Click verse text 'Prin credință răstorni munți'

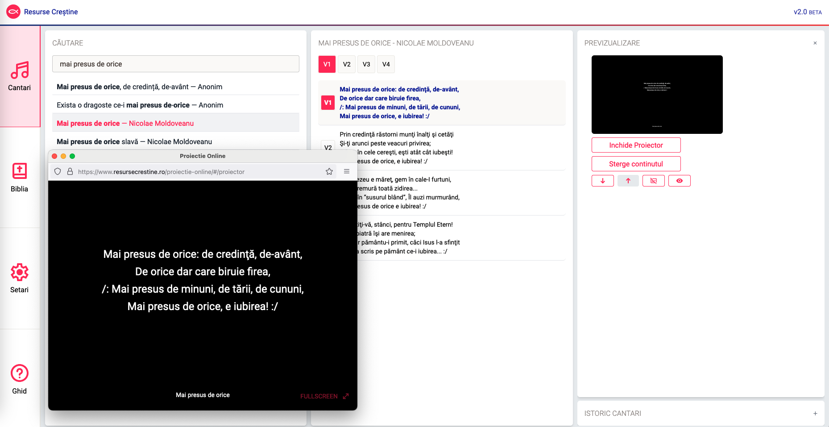(x=397, y=134)
